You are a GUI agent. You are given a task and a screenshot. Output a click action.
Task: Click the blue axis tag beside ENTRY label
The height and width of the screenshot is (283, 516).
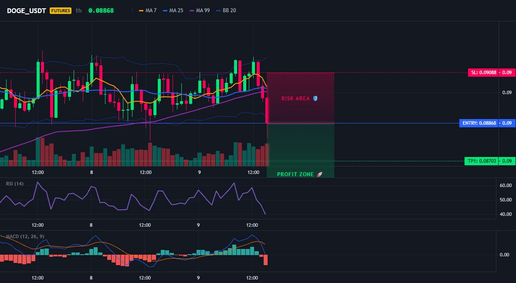click(507, 123)
